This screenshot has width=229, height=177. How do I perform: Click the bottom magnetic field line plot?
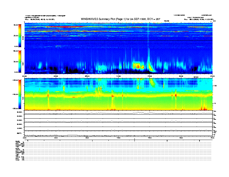click(x=119, y=134)
